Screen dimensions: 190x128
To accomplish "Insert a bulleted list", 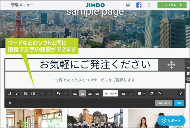I will tap(33, 93).
